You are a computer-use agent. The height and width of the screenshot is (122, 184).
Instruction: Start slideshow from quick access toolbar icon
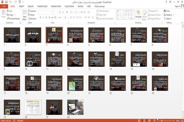(x=20, y=2)
